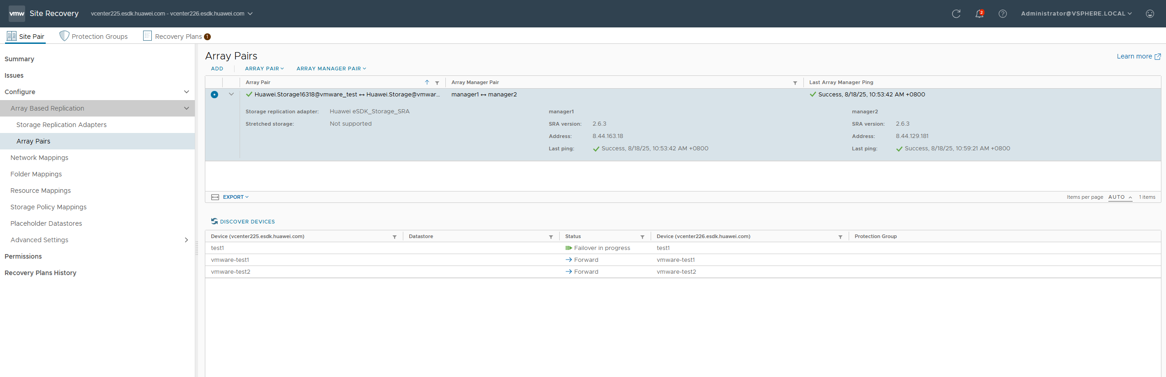Image resolution: width=1166 pixels, height=377 pixels.
Task: Click the Failover in progress status icon
Action: tap(569, 248)
